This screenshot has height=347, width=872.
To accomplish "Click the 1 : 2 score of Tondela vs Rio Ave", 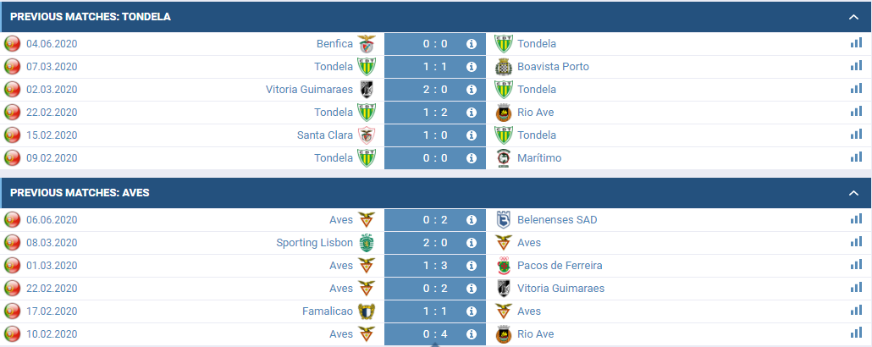I will click(x=435, y=113).
